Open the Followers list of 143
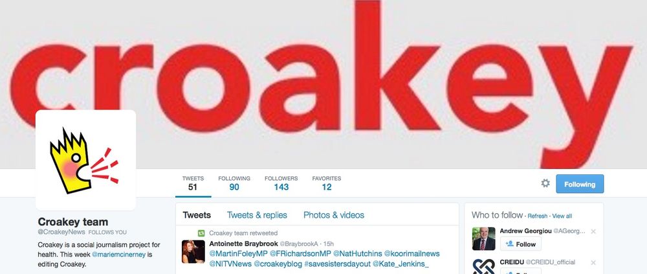Image resolution: width=647 pixels, height=274 pixels. (x=281, y=183)
